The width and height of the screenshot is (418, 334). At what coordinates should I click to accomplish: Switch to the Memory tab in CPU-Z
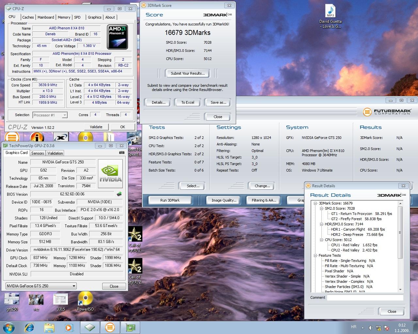(64, 17)
